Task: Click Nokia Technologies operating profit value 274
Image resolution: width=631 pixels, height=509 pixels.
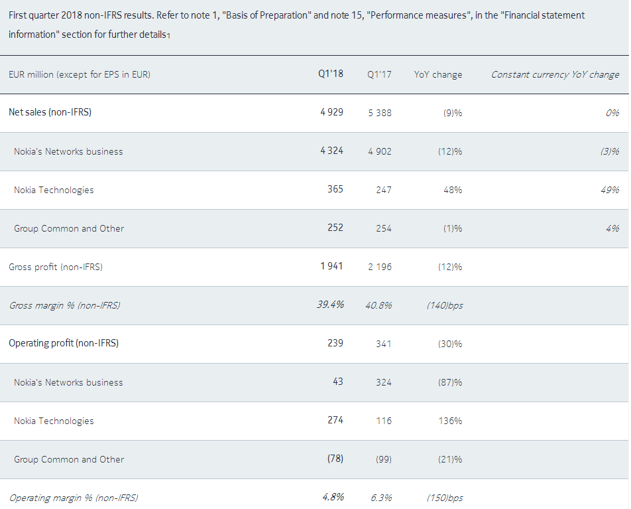Action: tap(335, 420)
